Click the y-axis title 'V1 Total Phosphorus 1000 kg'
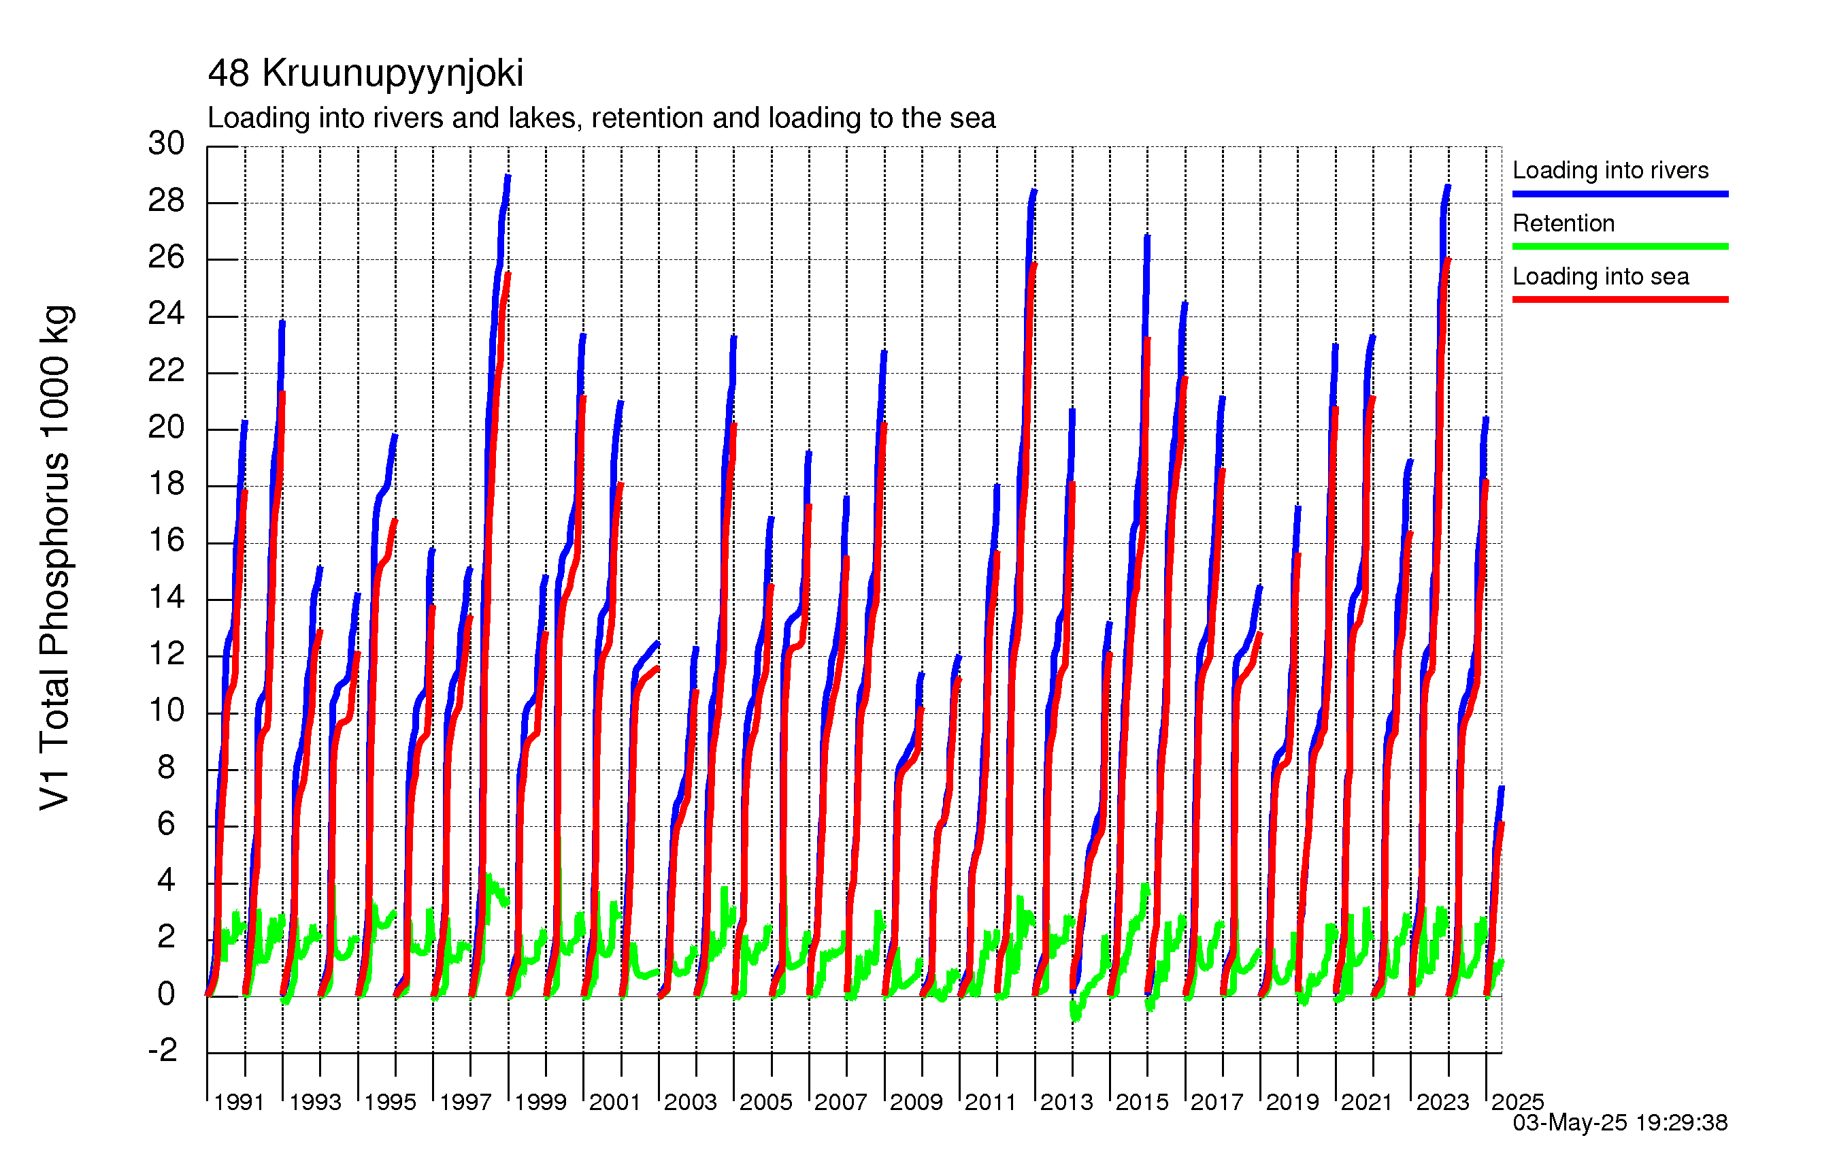This screenshot has height=1157, width=1837. (56, 557)
